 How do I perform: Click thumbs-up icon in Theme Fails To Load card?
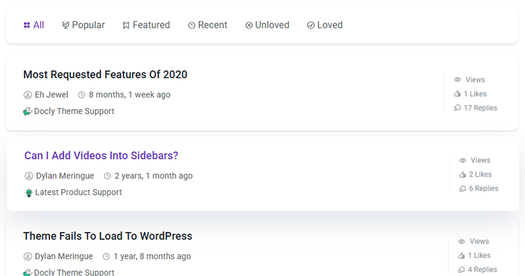click(461, 256)
